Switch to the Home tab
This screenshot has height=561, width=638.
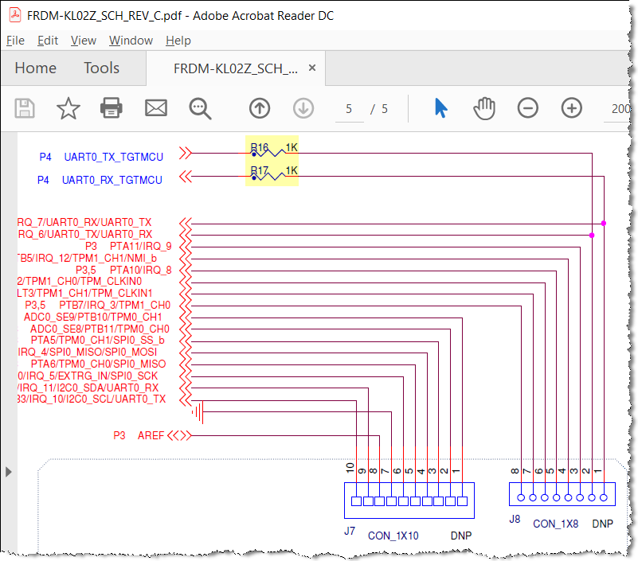(35, 68)
